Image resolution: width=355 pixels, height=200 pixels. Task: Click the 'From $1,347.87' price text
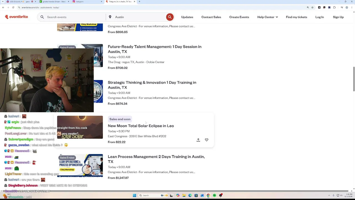[118, 178]
